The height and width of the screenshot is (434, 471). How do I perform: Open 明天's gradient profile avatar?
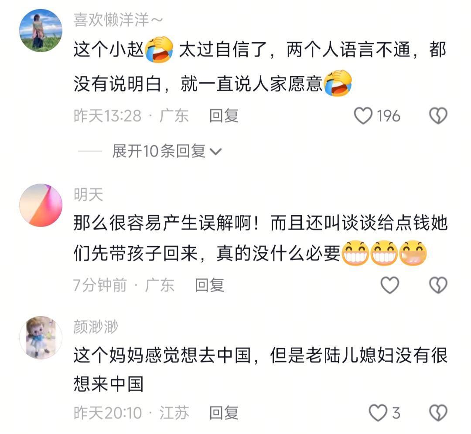coord(41,205)
